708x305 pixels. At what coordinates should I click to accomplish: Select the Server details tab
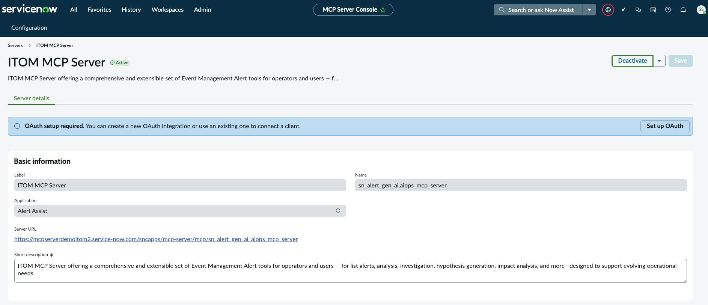click(x=32, y=98)
